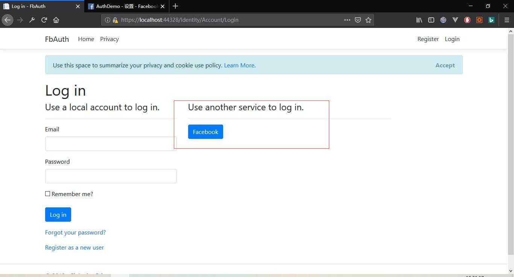Click the scrollbar down arrow
The image size is (514, 277).
tap(511, 271)
